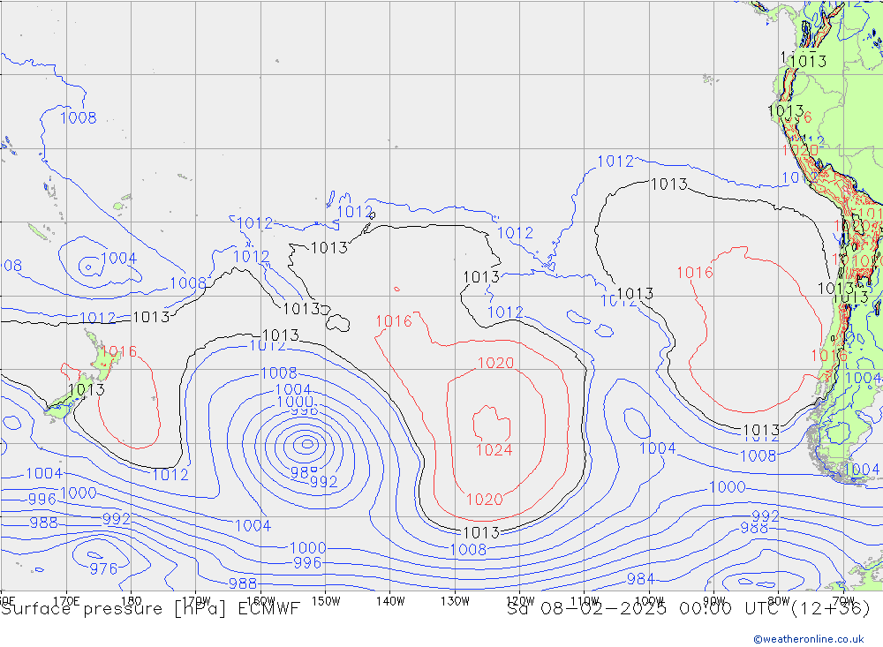Click the 170E longitude label
Screen dimensions: 883x647
(66, 601)
